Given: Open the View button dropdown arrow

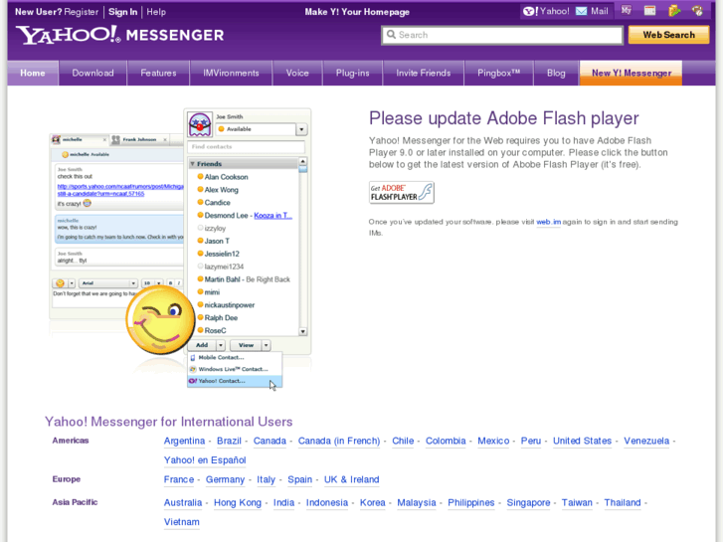Looking at the screenshot, I should pyautogui.click(x=267, y=345).
